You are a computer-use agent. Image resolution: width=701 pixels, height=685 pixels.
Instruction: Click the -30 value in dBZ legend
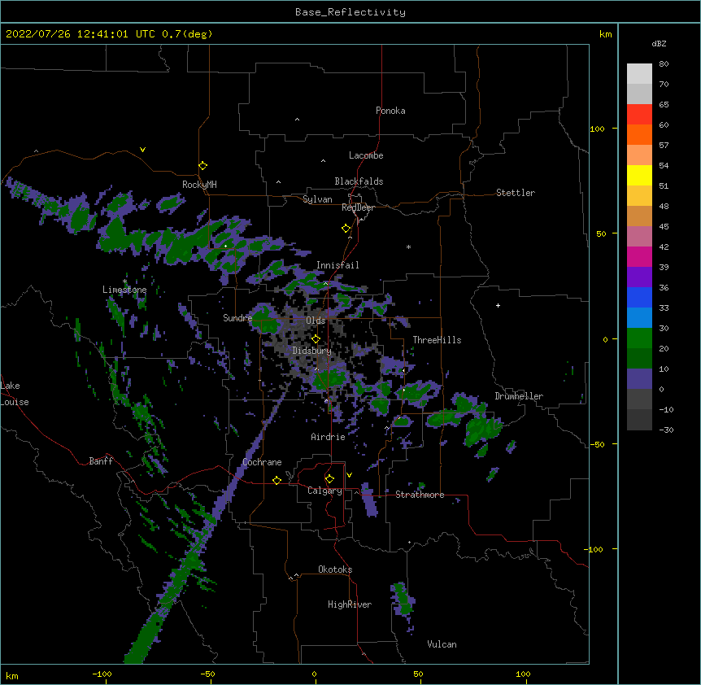point(666,430)
